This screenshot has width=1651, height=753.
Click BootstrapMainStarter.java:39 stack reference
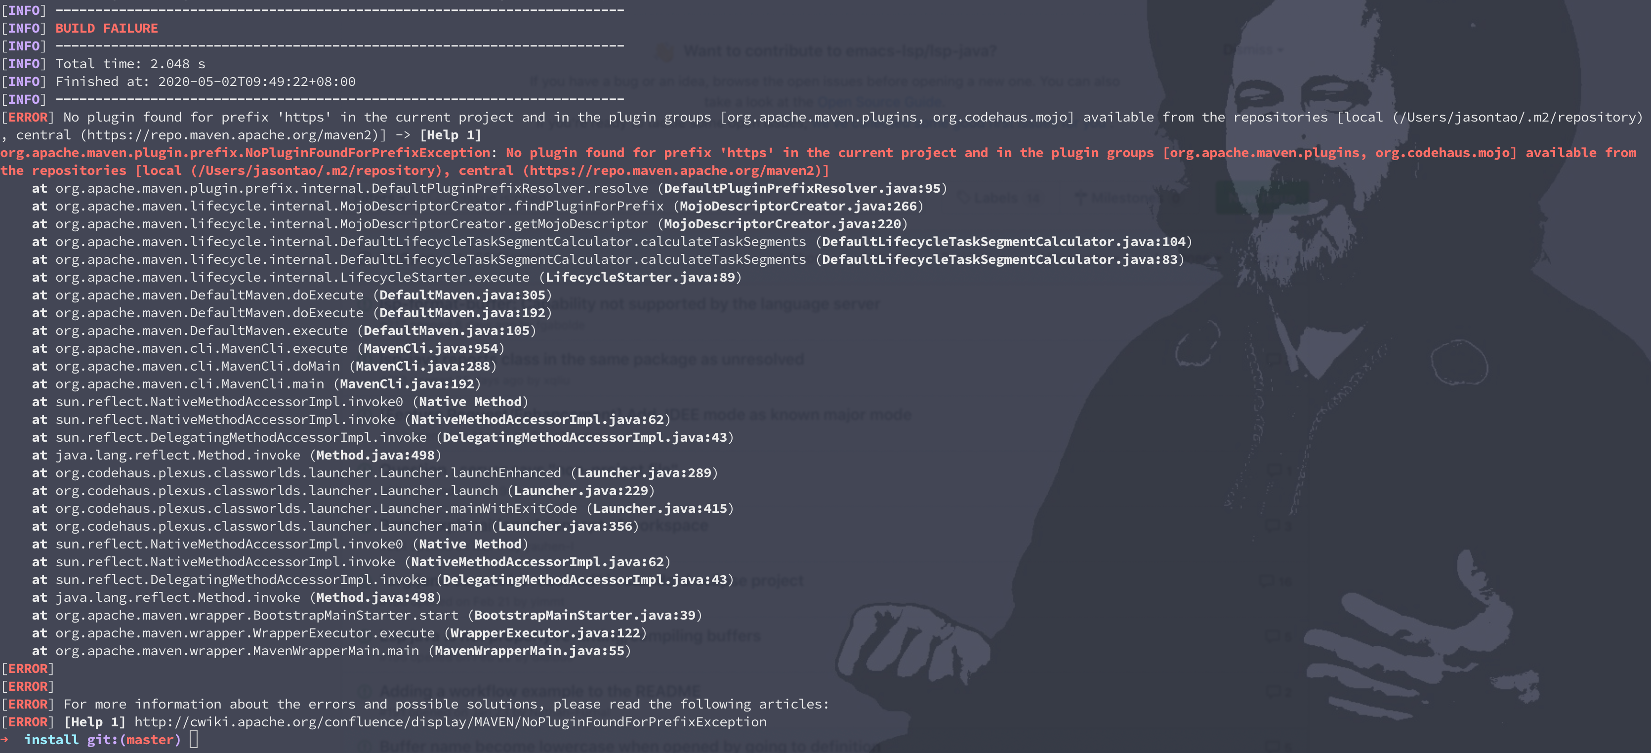584,615
